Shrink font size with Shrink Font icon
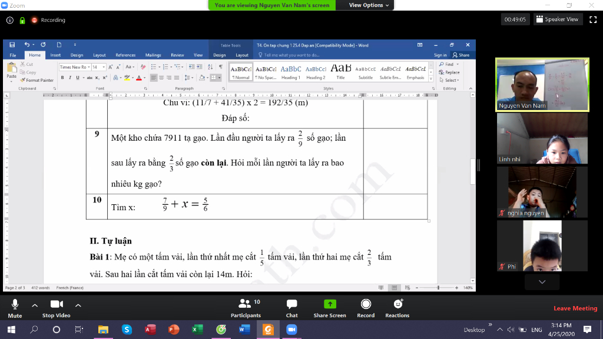The image size is (603, 339). tap(118, 67)
